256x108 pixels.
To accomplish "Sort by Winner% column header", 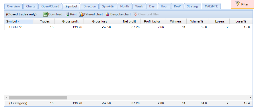I will point(197,21).
